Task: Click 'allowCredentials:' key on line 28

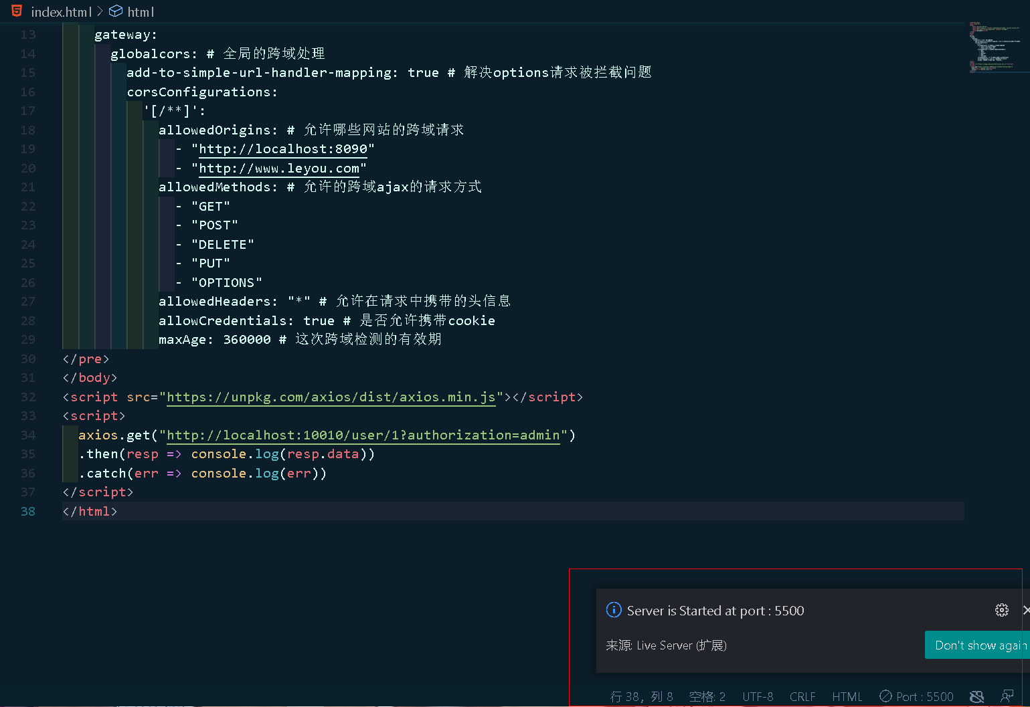Action: (226, 320)
